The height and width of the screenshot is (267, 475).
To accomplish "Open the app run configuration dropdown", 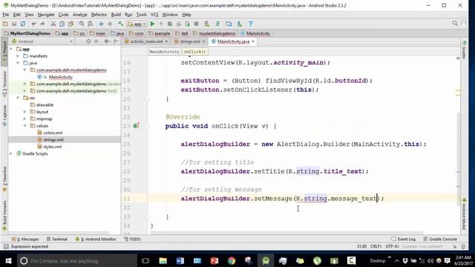I will point(137,24).
